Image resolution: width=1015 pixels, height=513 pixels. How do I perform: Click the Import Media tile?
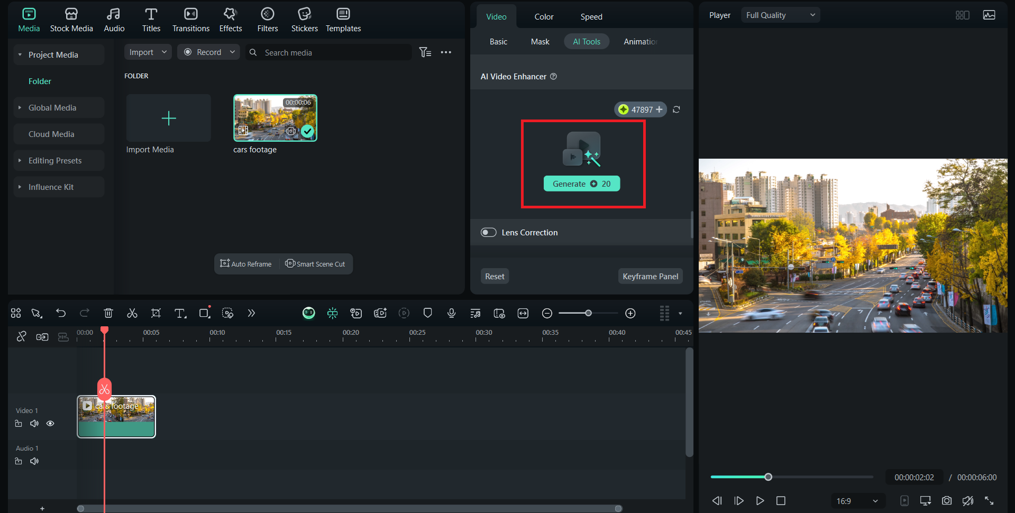click(x=169, y=118)
